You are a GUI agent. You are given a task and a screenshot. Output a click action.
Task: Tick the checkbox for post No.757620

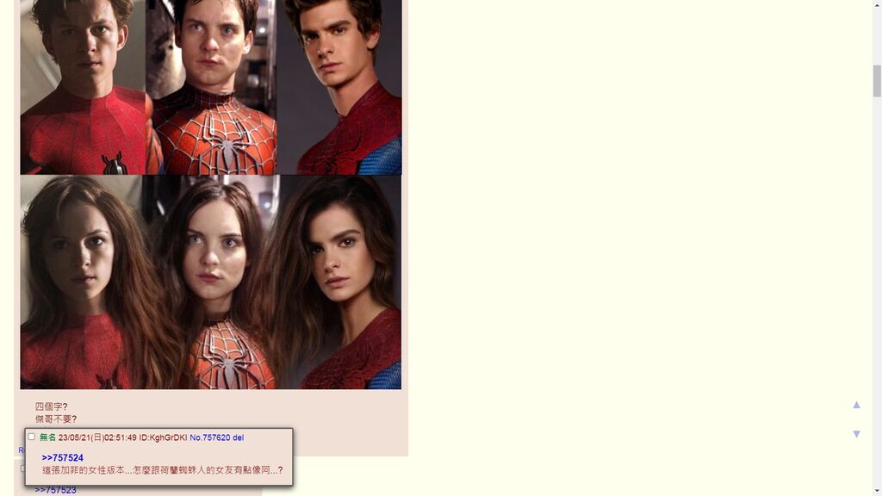(x=32, y=437)
